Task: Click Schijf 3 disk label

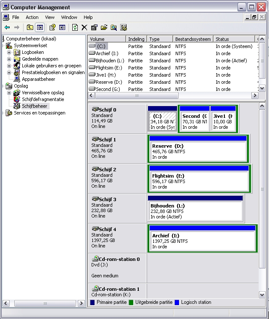Action: click(107, 199)
